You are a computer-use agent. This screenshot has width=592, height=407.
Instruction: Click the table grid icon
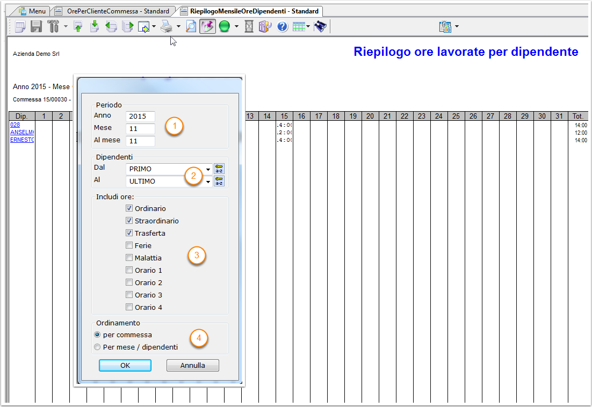pos(299,26)
